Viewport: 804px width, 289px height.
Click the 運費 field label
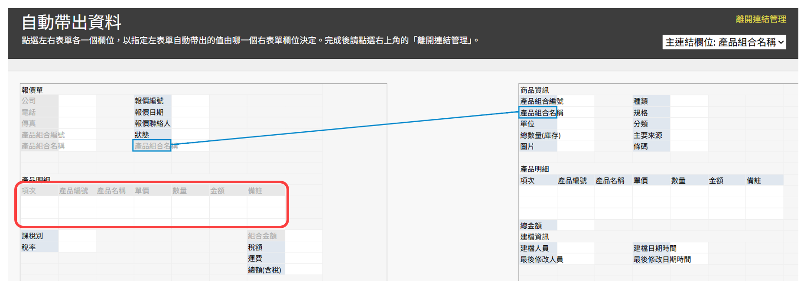click(255, 258)
